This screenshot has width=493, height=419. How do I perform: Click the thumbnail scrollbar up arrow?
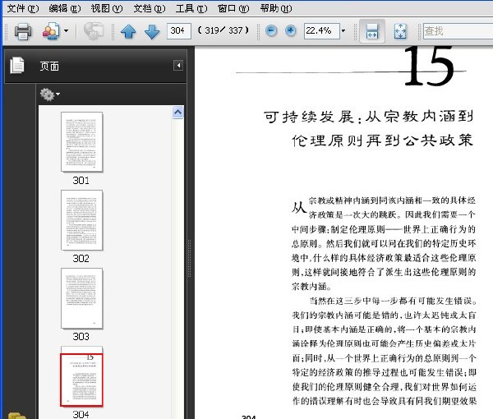click(x=177, y=113)
